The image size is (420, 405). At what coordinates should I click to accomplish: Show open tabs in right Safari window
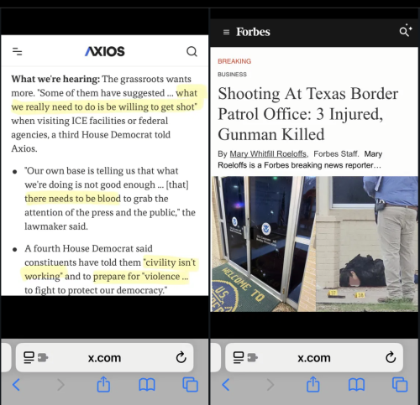pyautogui.click(x=400, y=385)
